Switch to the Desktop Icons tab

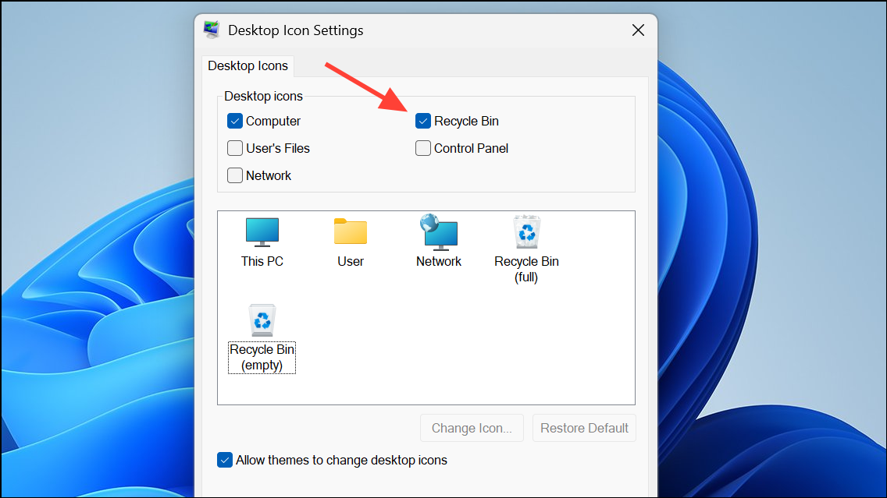tap(248, 66)
